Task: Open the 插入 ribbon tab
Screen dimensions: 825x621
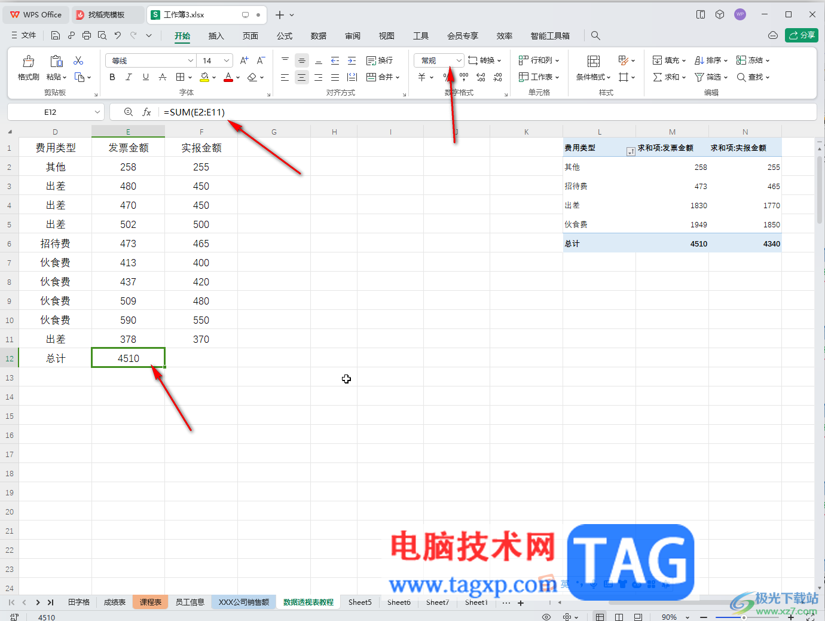Action: pos(216,36)
